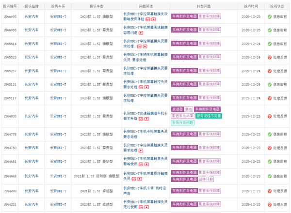
Task: Click red 处理反馈 status icon for complaint 1565523
Action: click(x=270, y=57)
